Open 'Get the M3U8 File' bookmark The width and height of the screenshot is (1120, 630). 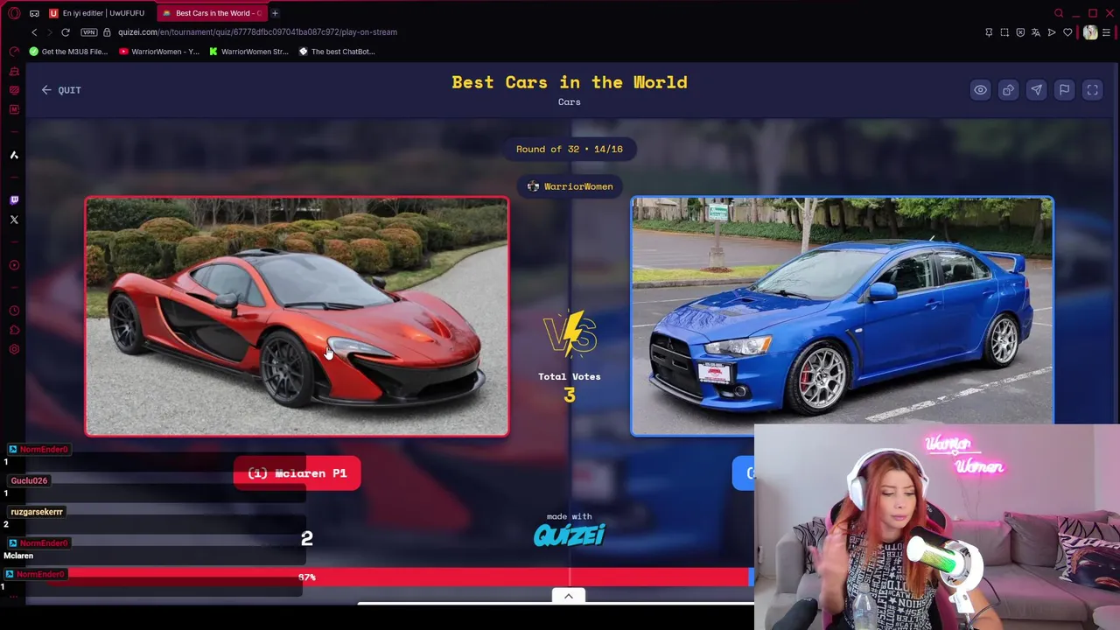[x=68, y=52]
